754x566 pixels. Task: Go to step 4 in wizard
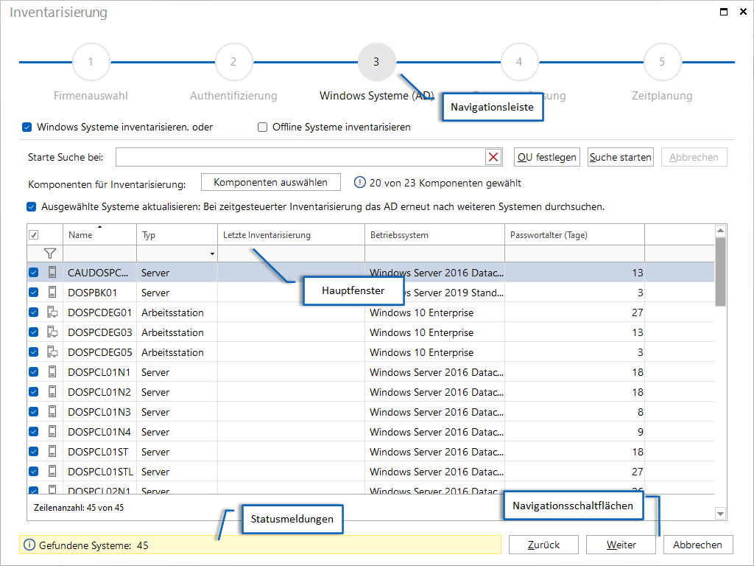coord(519,62)
